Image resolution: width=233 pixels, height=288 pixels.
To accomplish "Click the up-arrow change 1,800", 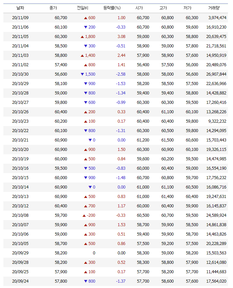I will point(88,37).
